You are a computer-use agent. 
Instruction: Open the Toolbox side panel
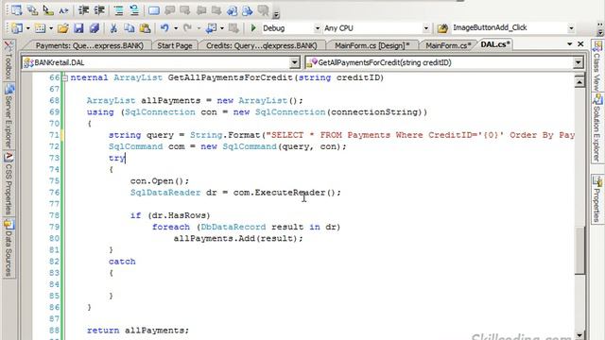pyautogui.click(x=9, y=60)
